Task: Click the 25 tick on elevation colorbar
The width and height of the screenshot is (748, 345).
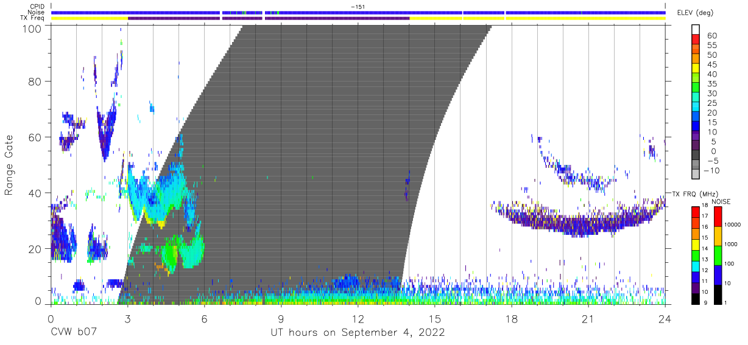Action: pyautogui.click(x=711, y=103)
